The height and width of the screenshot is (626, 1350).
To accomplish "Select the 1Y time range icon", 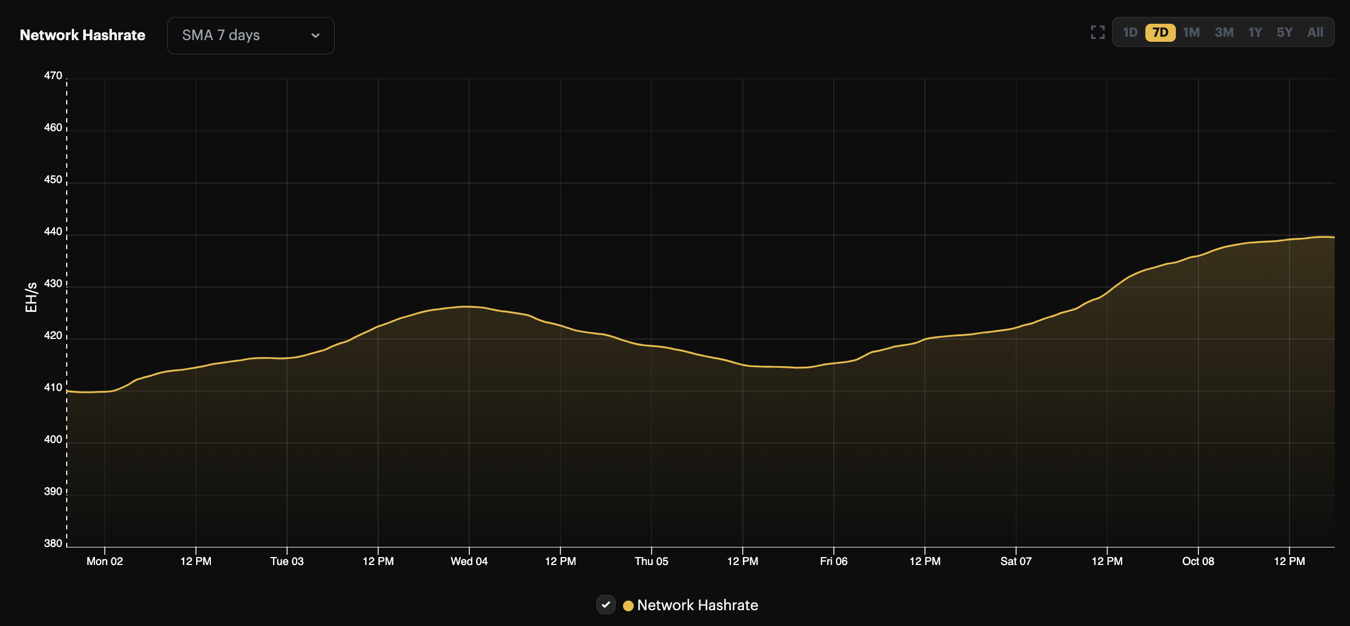I will 1256,32.
